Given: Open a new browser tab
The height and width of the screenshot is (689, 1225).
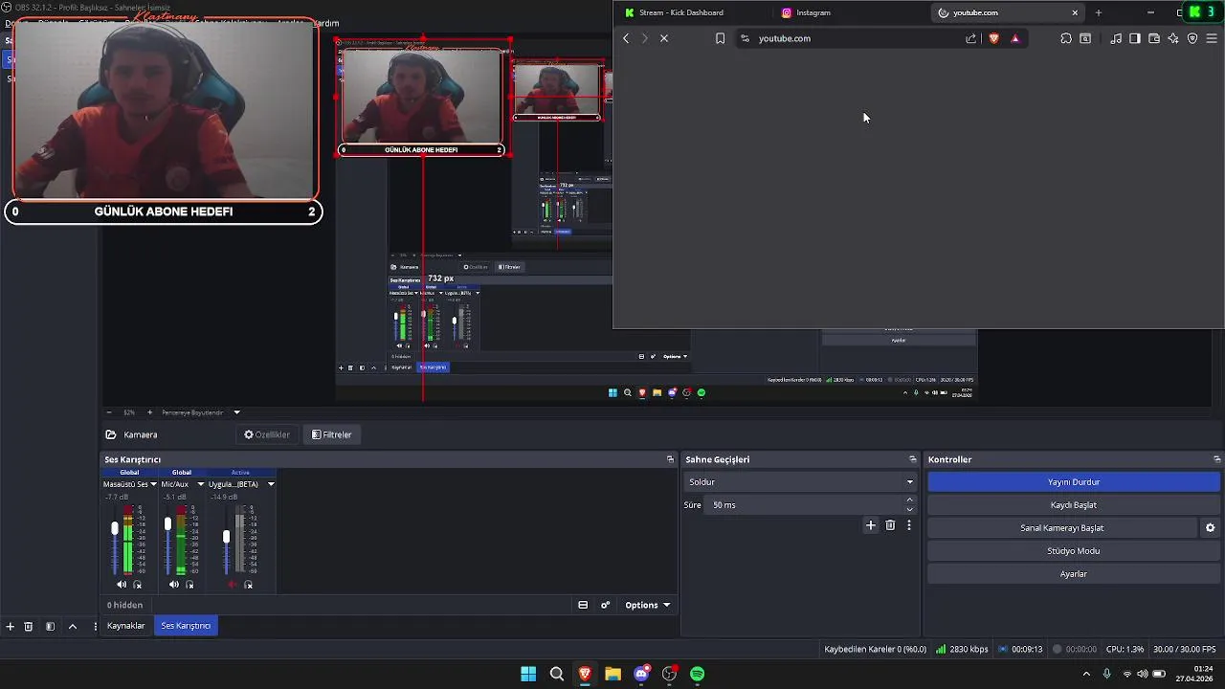Looking at the screenshot, I should [1099, 12].
